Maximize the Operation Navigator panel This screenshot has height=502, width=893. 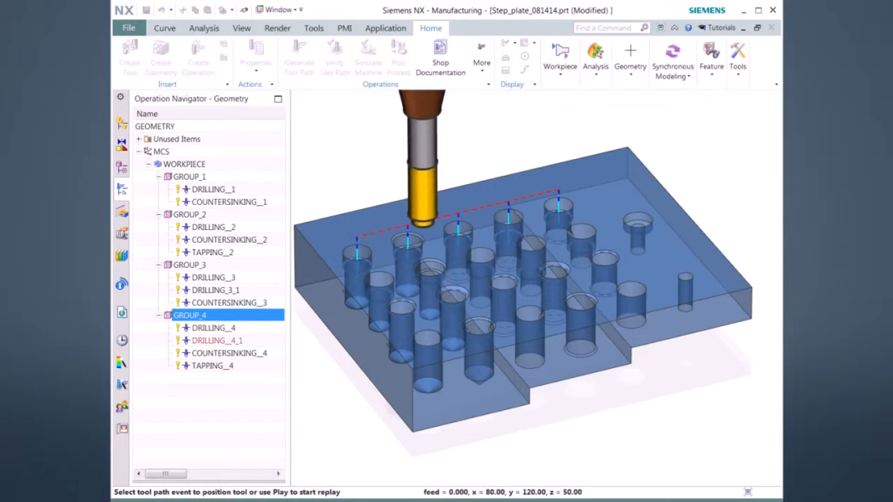coord(278,99)
